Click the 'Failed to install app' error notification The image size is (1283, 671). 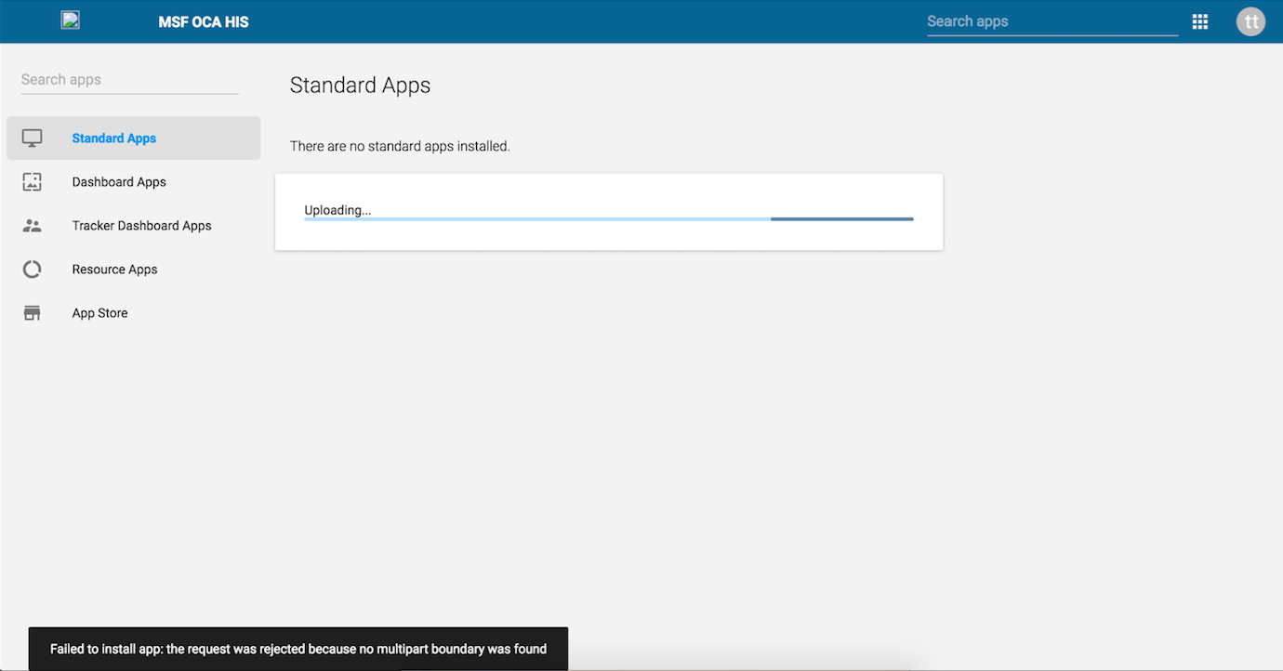298,649
